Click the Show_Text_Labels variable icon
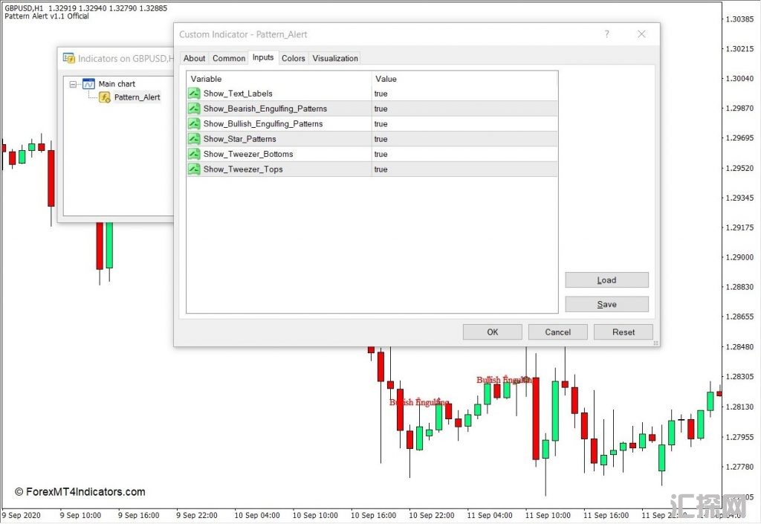This screenshot has height=524, width=761. tap(195, 94)
